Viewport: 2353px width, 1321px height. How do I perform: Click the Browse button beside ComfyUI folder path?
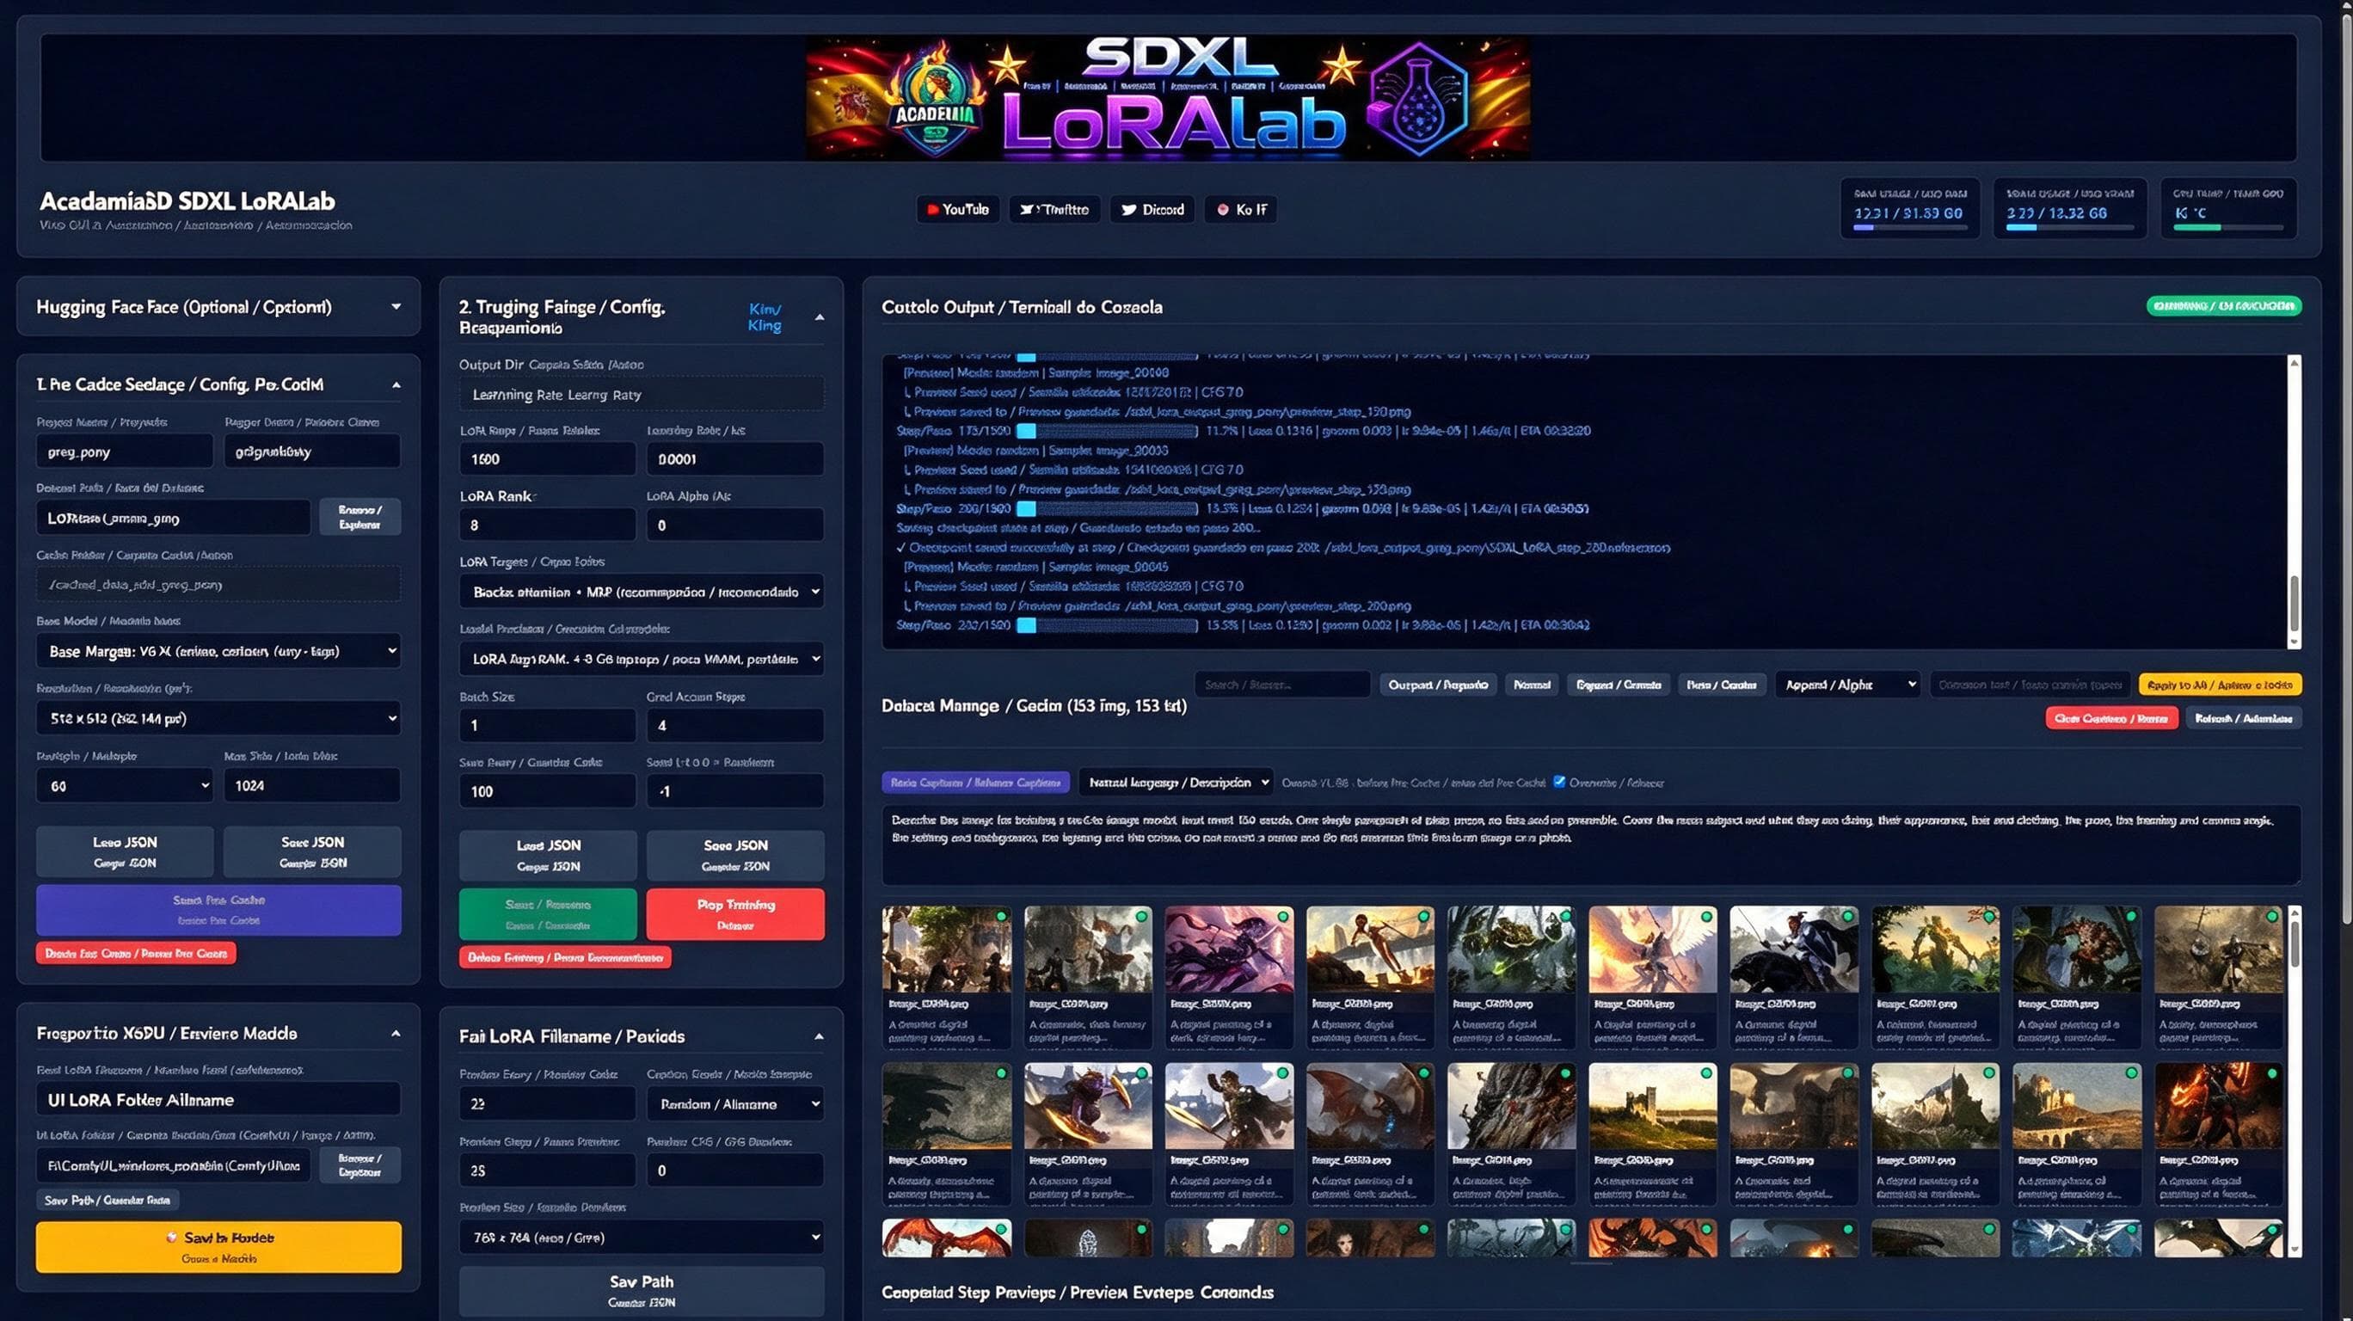(359, 1164)
